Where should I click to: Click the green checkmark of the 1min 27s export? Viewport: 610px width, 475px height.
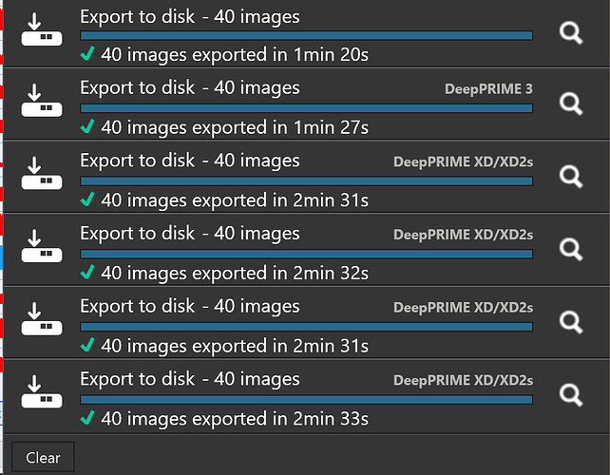[x=87, y=127]
